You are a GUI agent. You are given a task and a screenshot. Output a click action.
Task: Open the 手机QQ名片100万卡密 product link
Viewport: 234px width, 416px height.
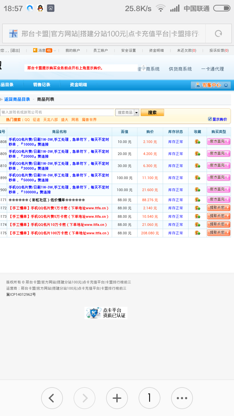[59, 233]
